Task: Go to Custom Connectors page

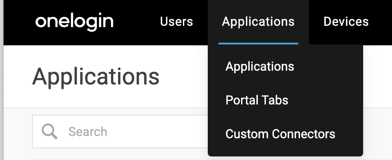Action: tap(280, 134)
